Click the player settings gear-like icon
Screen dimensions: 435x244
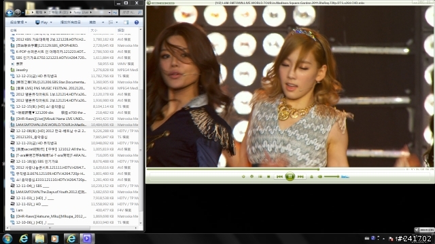(x=251, y=176)
